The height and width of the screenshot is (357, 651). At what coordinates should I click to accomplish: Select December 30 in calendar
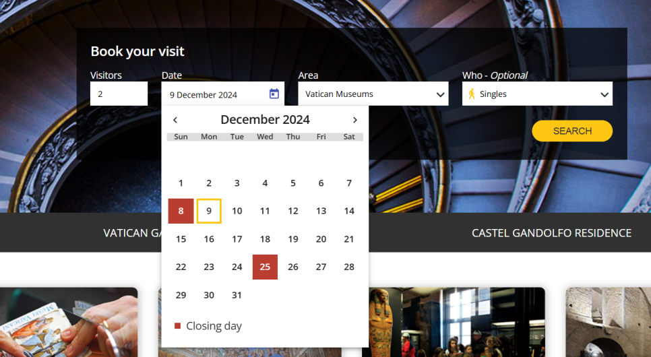point(209,295)
